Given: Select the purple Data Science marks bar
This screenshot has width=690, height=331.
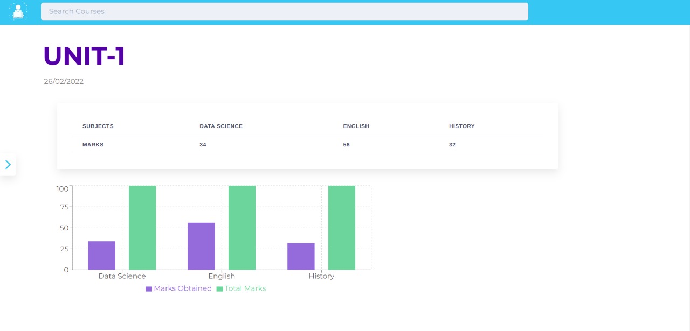Looking at the screenshot, I should pyautogui.click(x=102, y=255).
